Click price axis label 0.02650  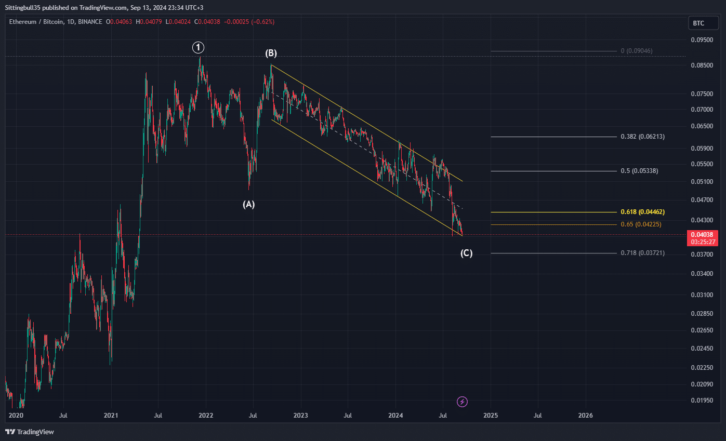[x=702, y=330]
